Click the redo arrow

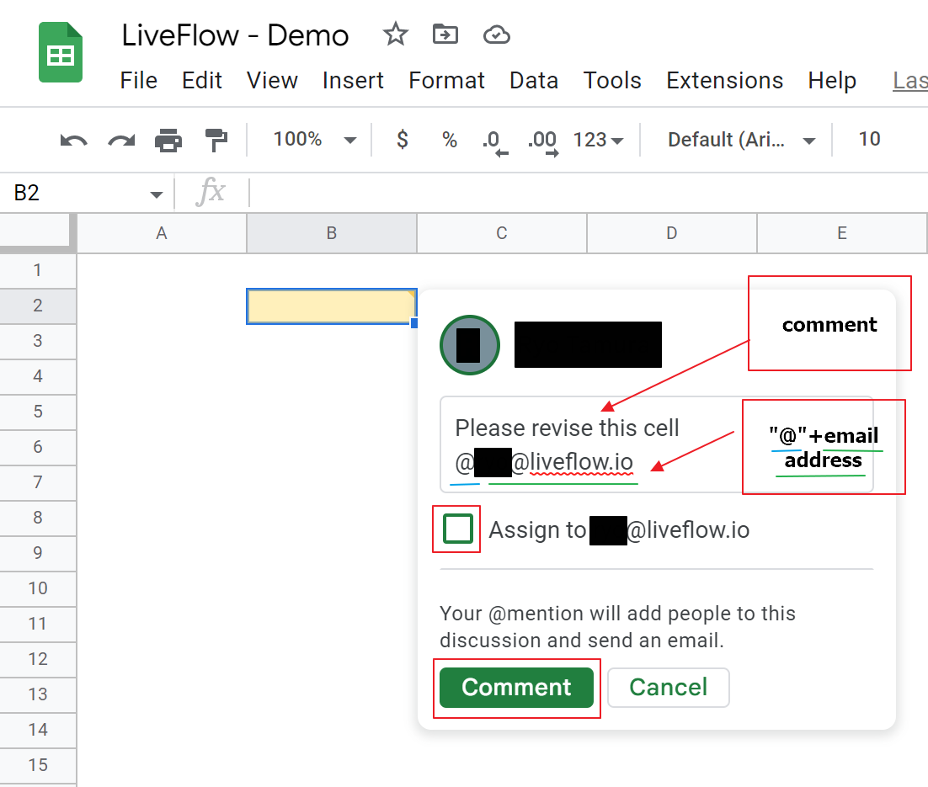(121, 141)
